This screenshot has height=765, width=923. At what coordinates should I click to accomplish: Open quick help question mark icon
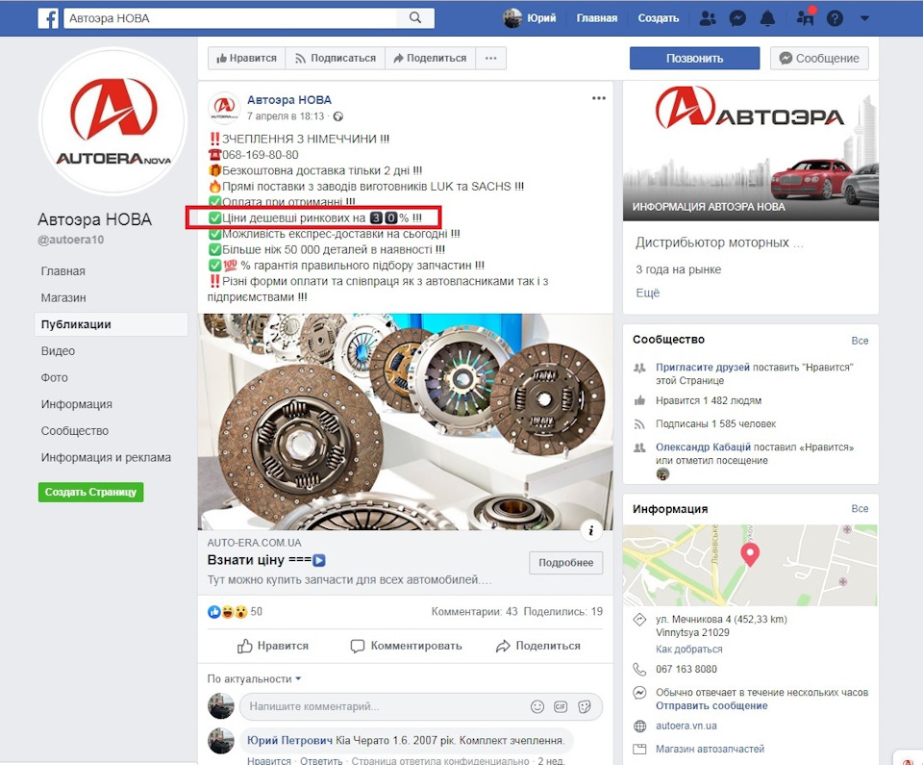pyautogui.click(x=835, y=18)
